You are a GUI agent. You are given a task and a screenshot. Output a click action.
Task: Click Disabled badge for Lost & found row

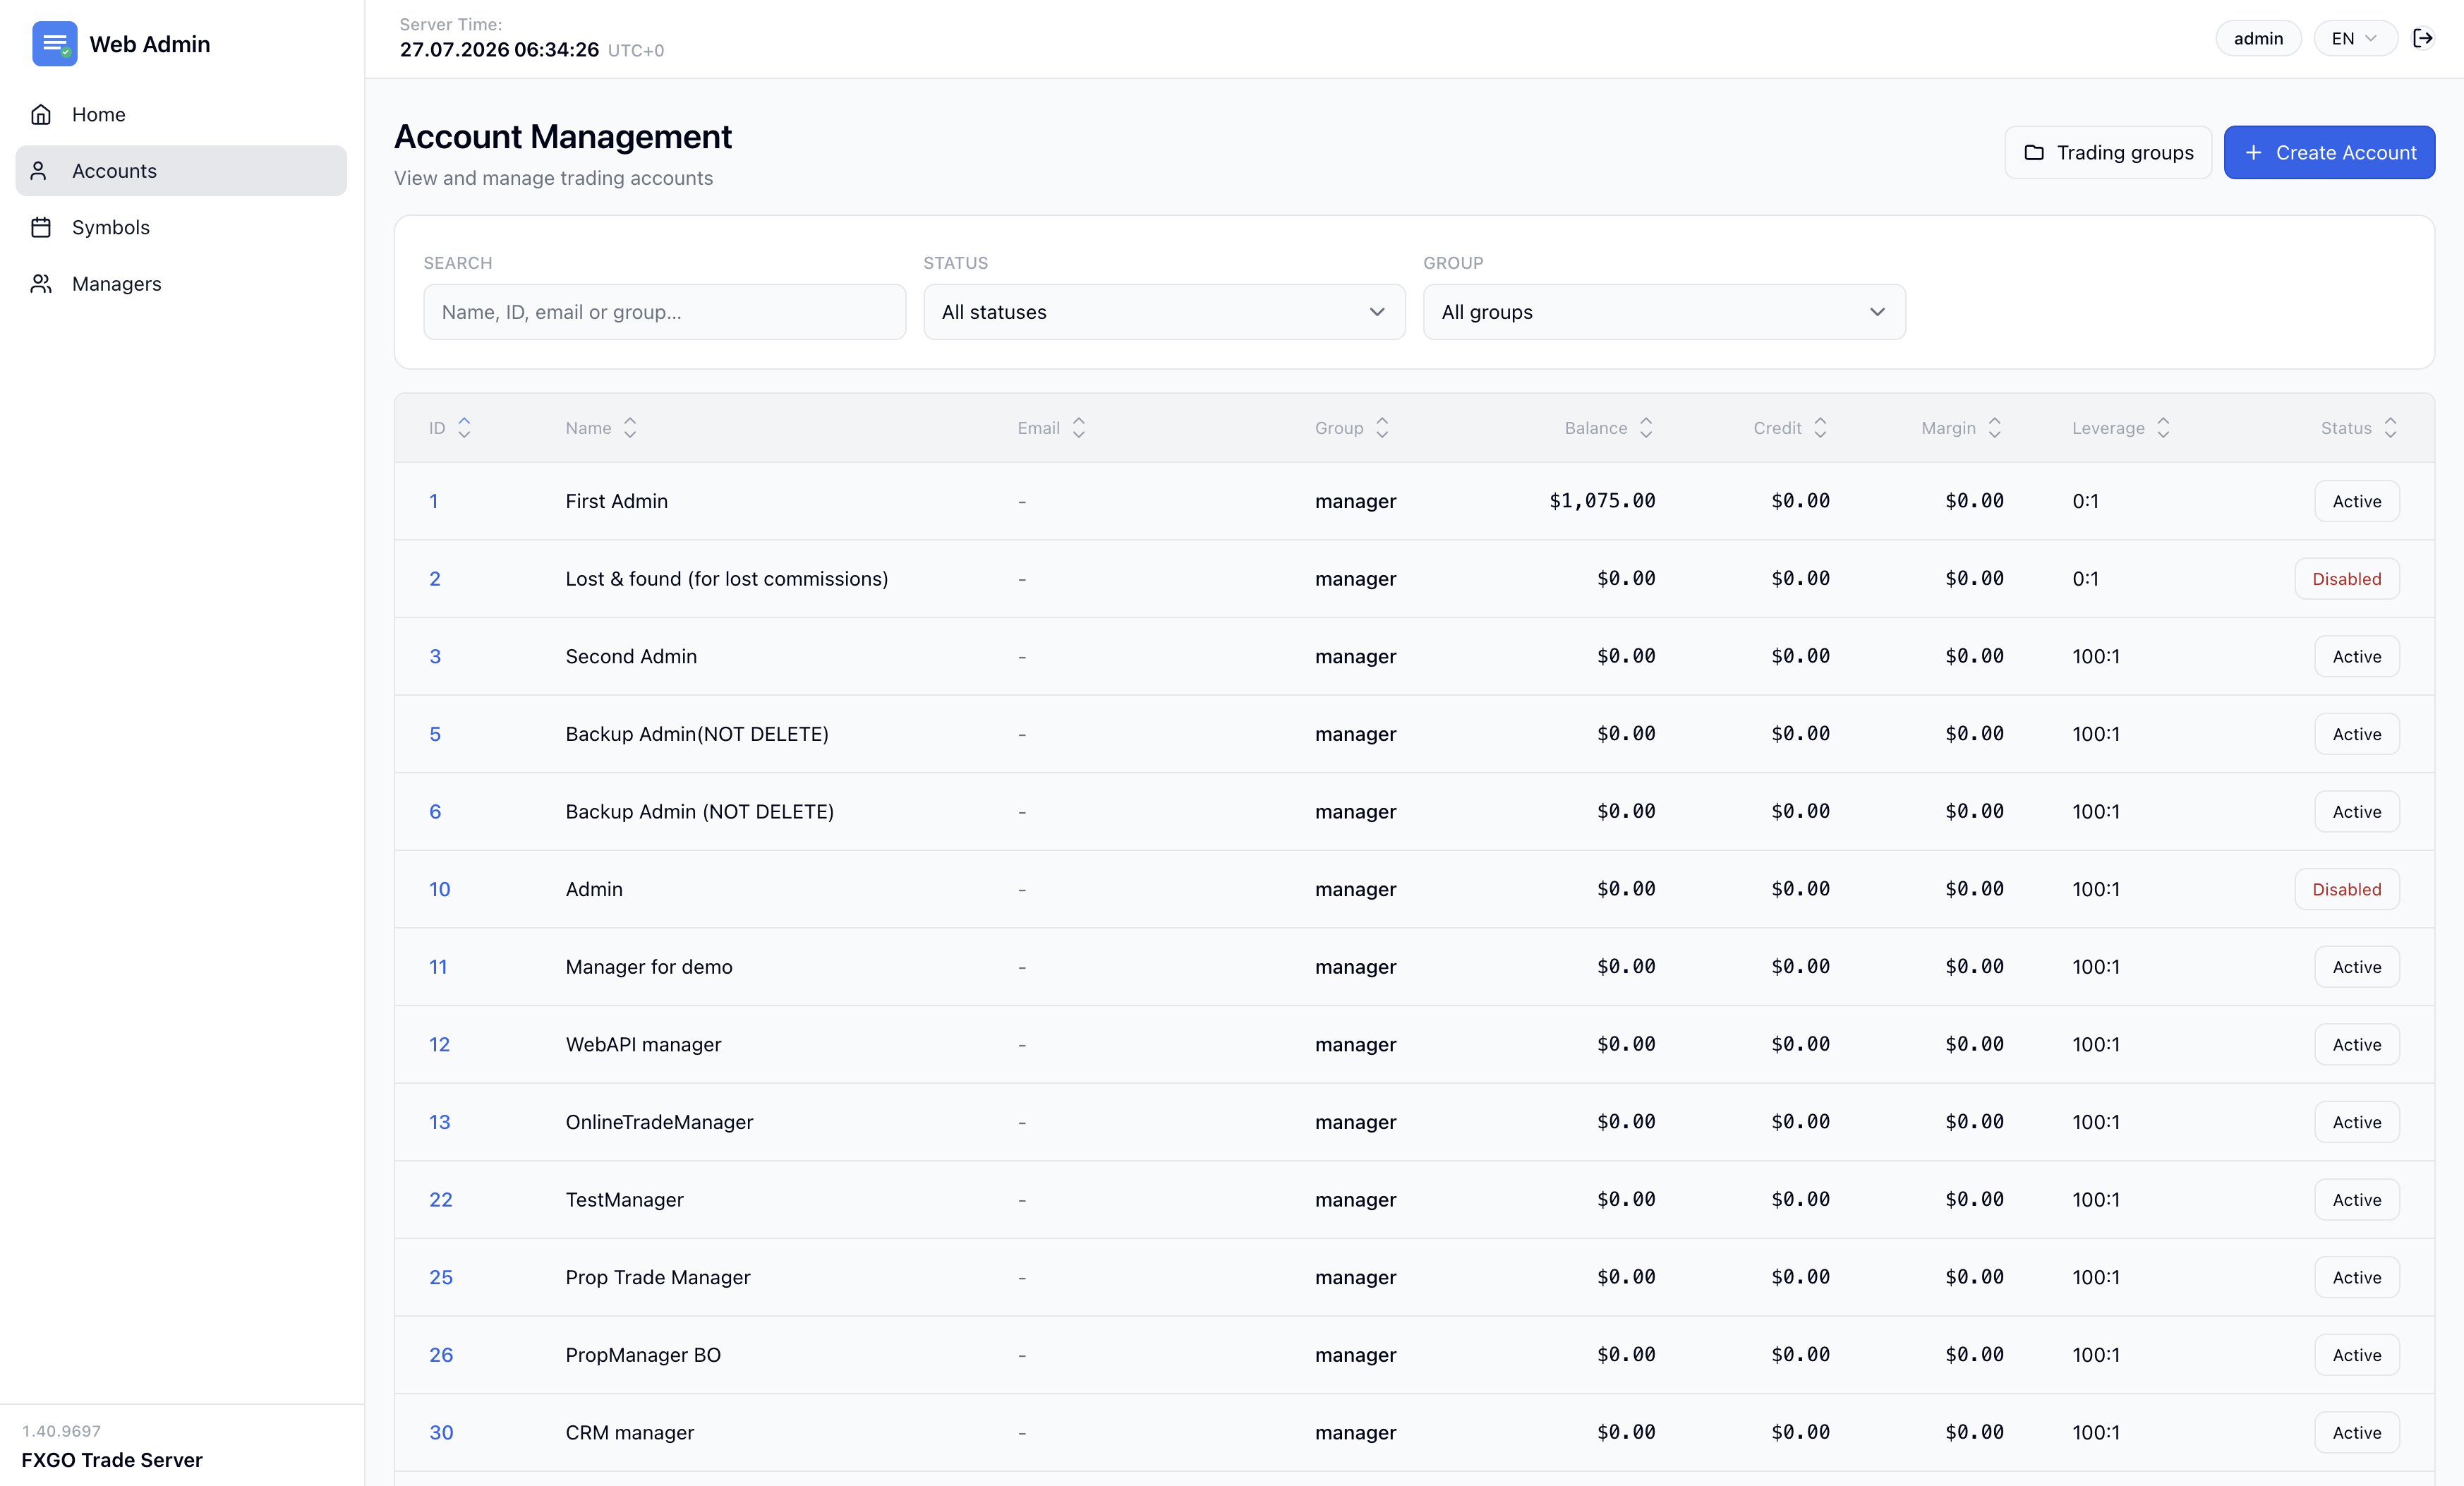[2346, 579]
